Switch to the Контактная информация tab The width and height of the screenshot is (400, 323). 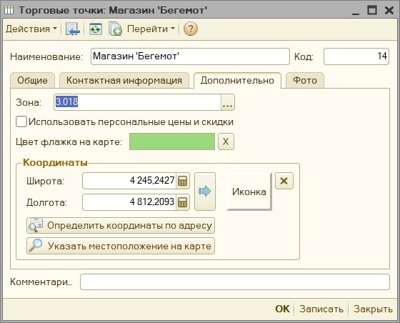point(124,80)
